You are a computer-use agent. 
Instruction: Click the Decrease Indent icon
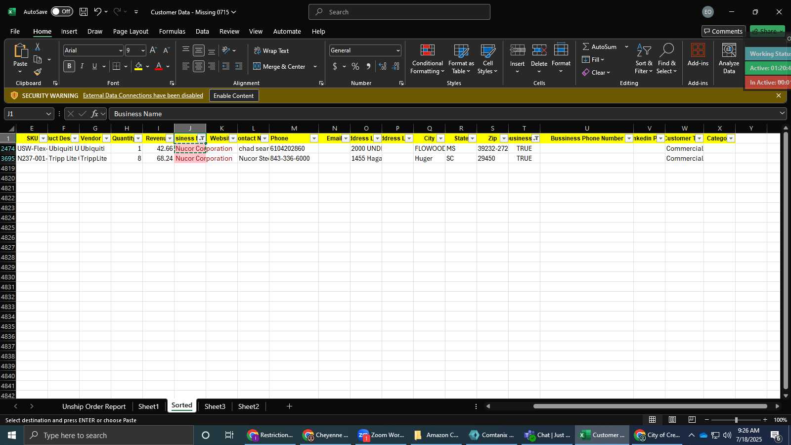point(226,66)
